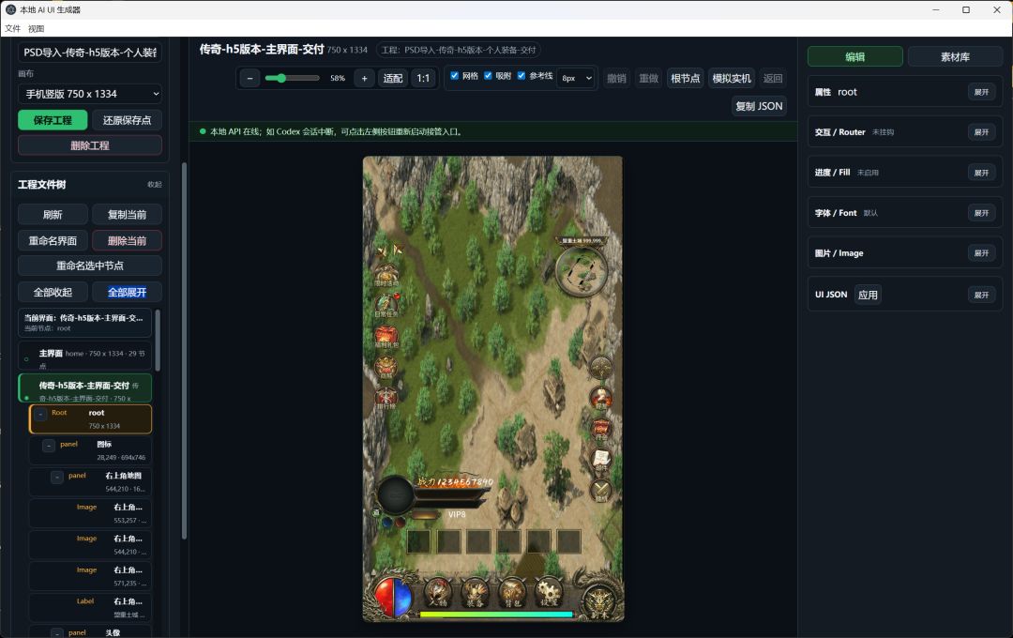Collapse the 右上角地图 panel node

pyautogui.click(x=57, y=477)
